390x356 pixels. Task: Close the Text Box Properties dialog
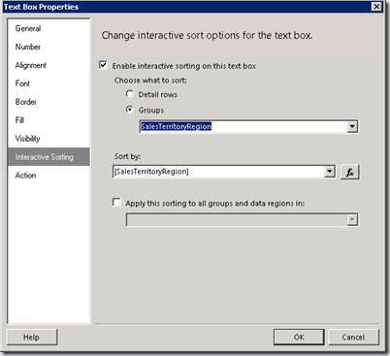coord(376,7)
